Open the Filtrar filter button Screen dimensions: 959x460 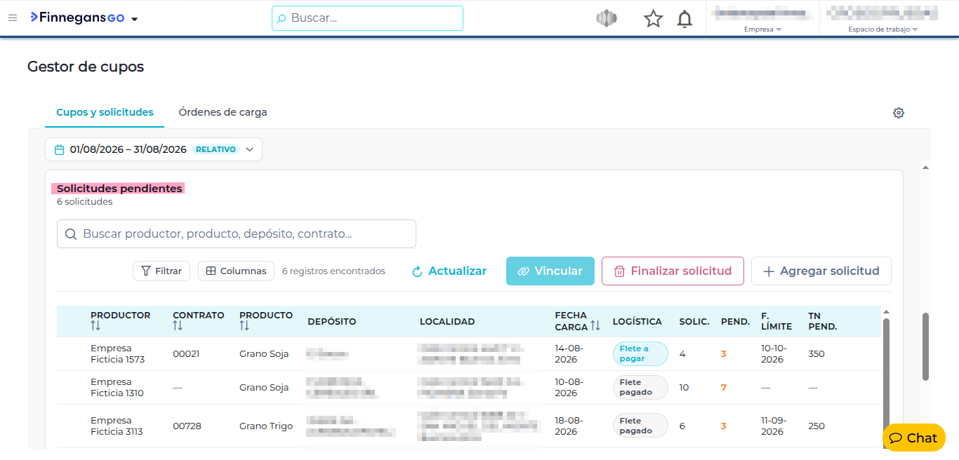point(161,271)
